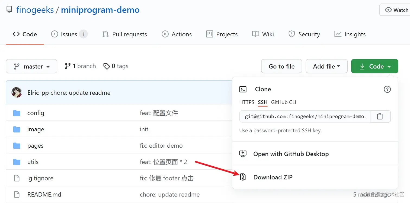
Task: Click the branch icon beside 1 branch
Action: 68,66
